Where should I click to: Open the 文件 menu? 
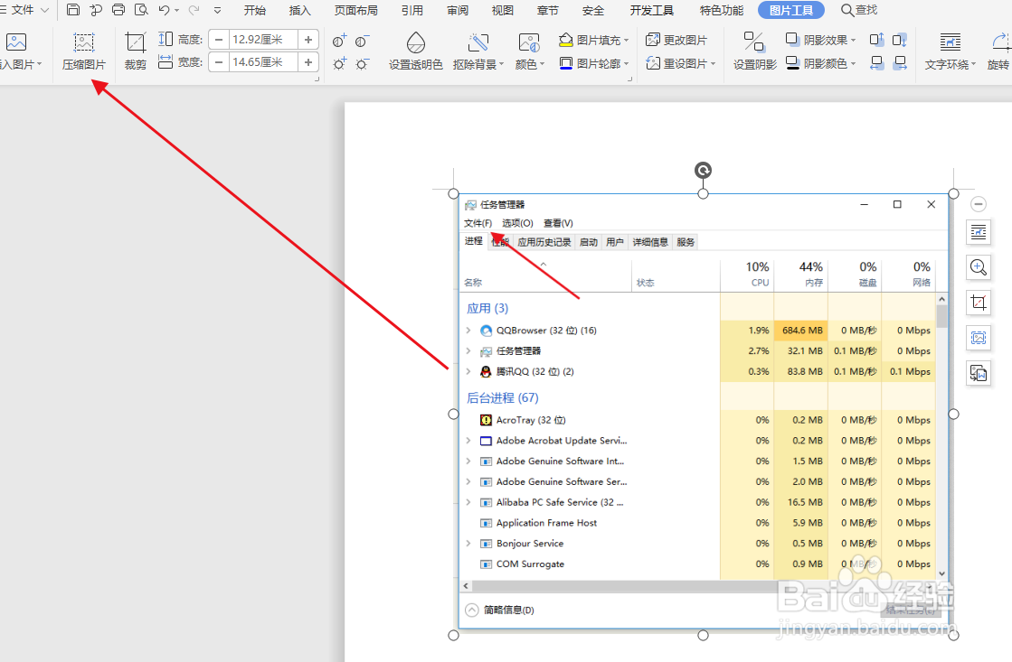23,10
